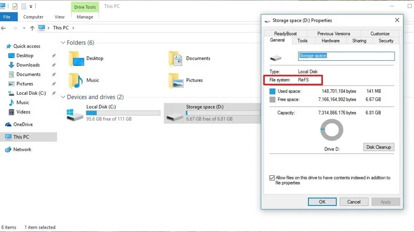Click the '8 items' status bar text
The height and width of the screenshot is (232, 414).
[x=9, y=227]
